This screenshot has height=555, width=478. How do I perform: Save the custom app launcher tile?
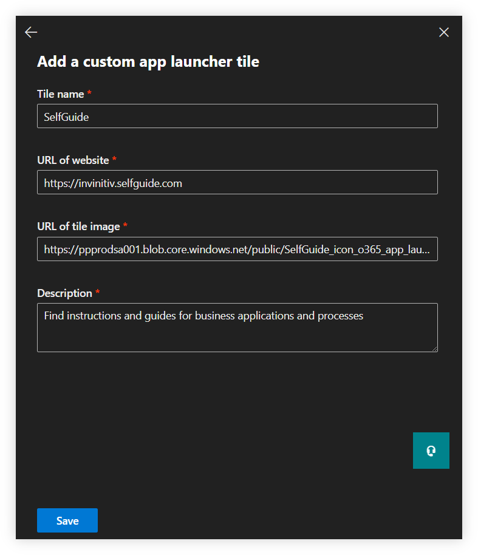(67, 520)
